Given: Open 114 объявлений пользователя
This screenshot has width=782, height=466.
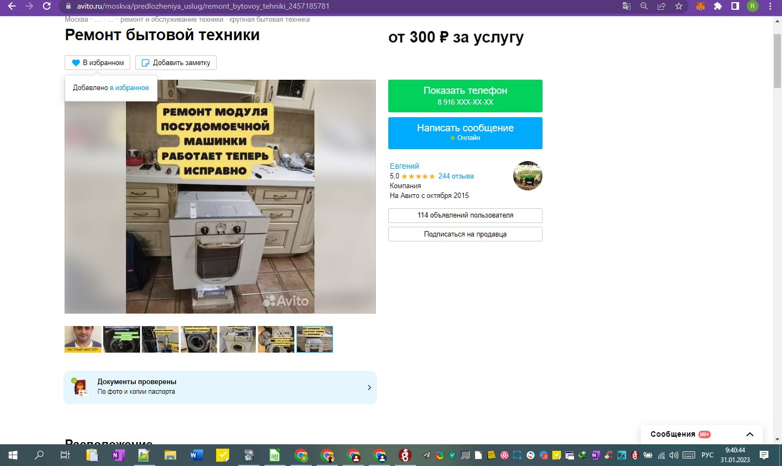Looking at the screenshot, I should pos(465,215).
